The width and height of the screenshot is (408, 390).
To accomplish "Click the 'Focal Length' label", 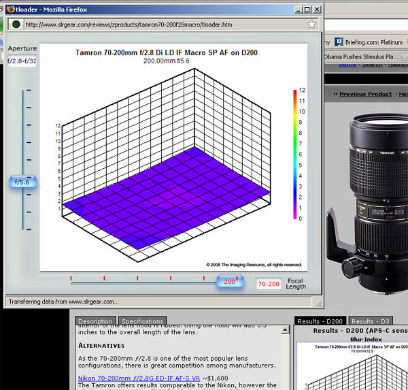I will tap(296, 283).
